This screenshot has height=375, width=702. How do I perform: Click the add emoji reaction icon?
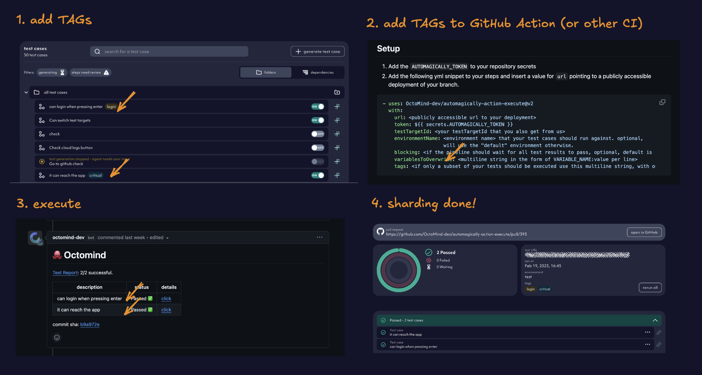pyautogui.click(x=57, y=337)
